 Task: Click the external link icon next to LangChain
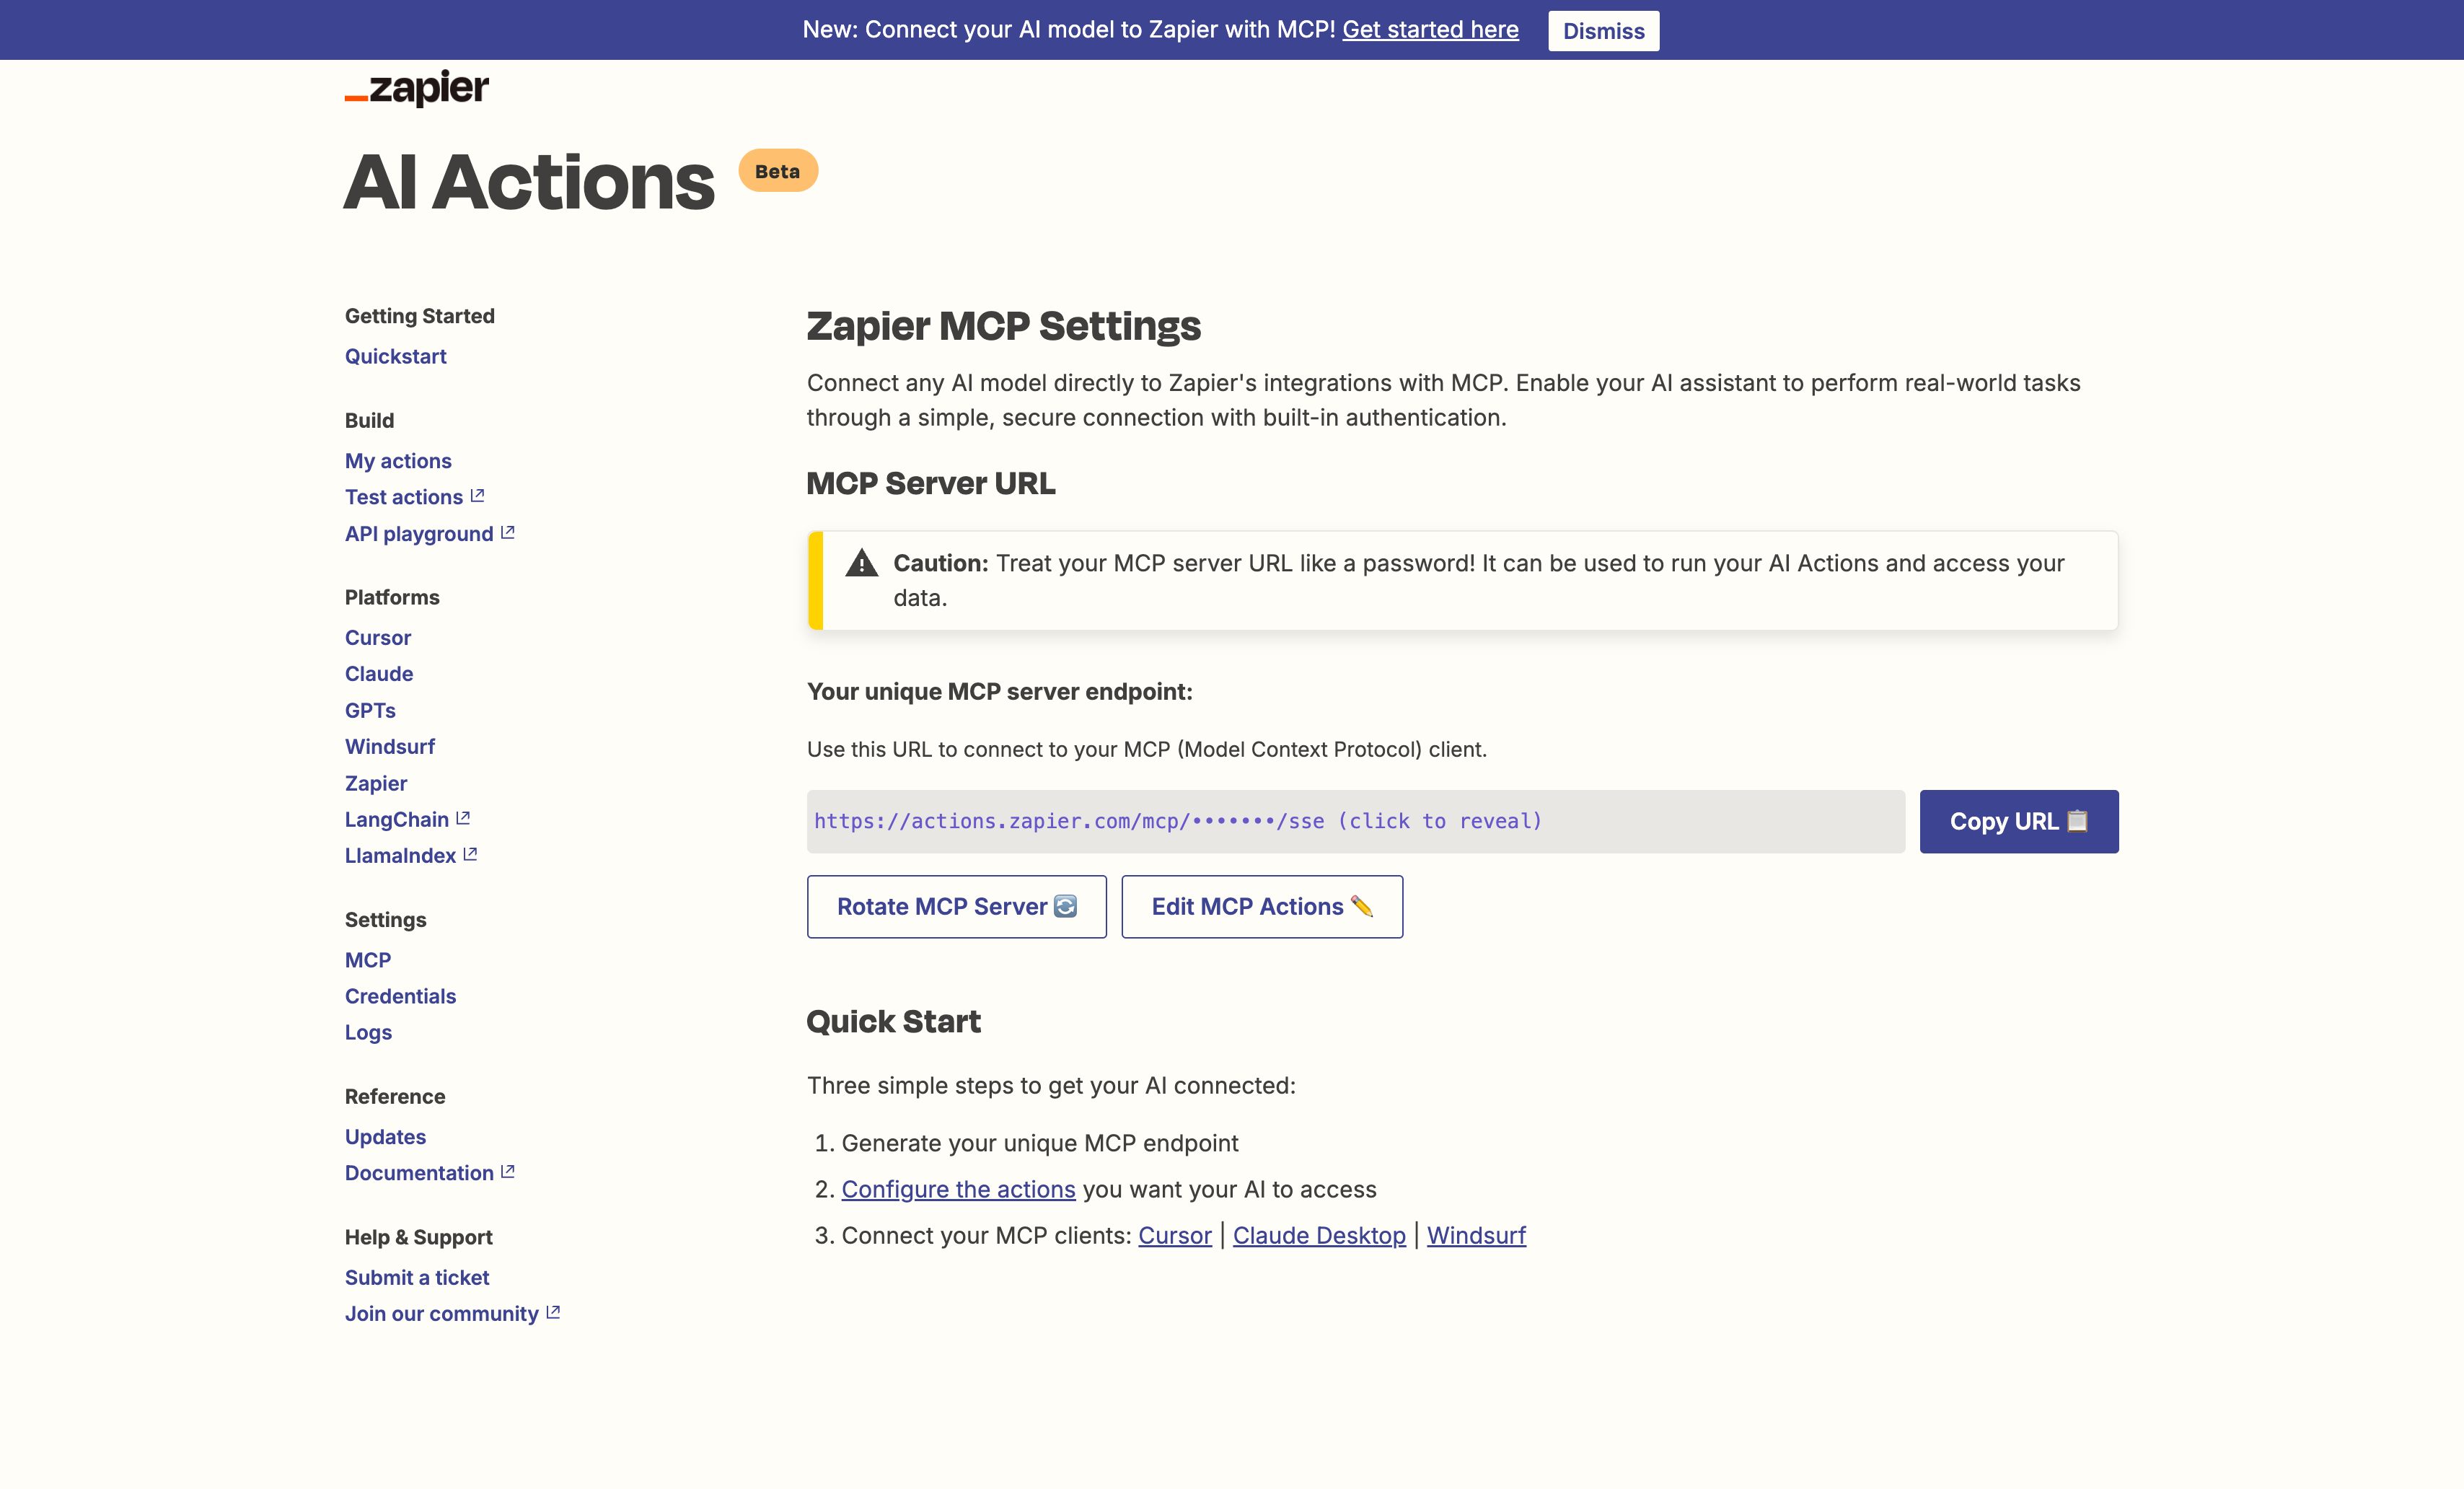463,819
